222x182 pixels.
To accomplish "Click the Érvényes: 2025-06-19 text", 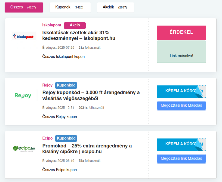I will 58,161.
